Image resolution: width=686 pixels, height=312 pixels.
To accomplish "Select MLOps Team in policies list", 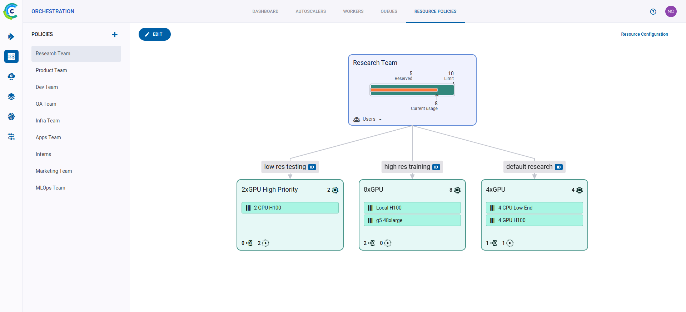I will pos(50,188).
